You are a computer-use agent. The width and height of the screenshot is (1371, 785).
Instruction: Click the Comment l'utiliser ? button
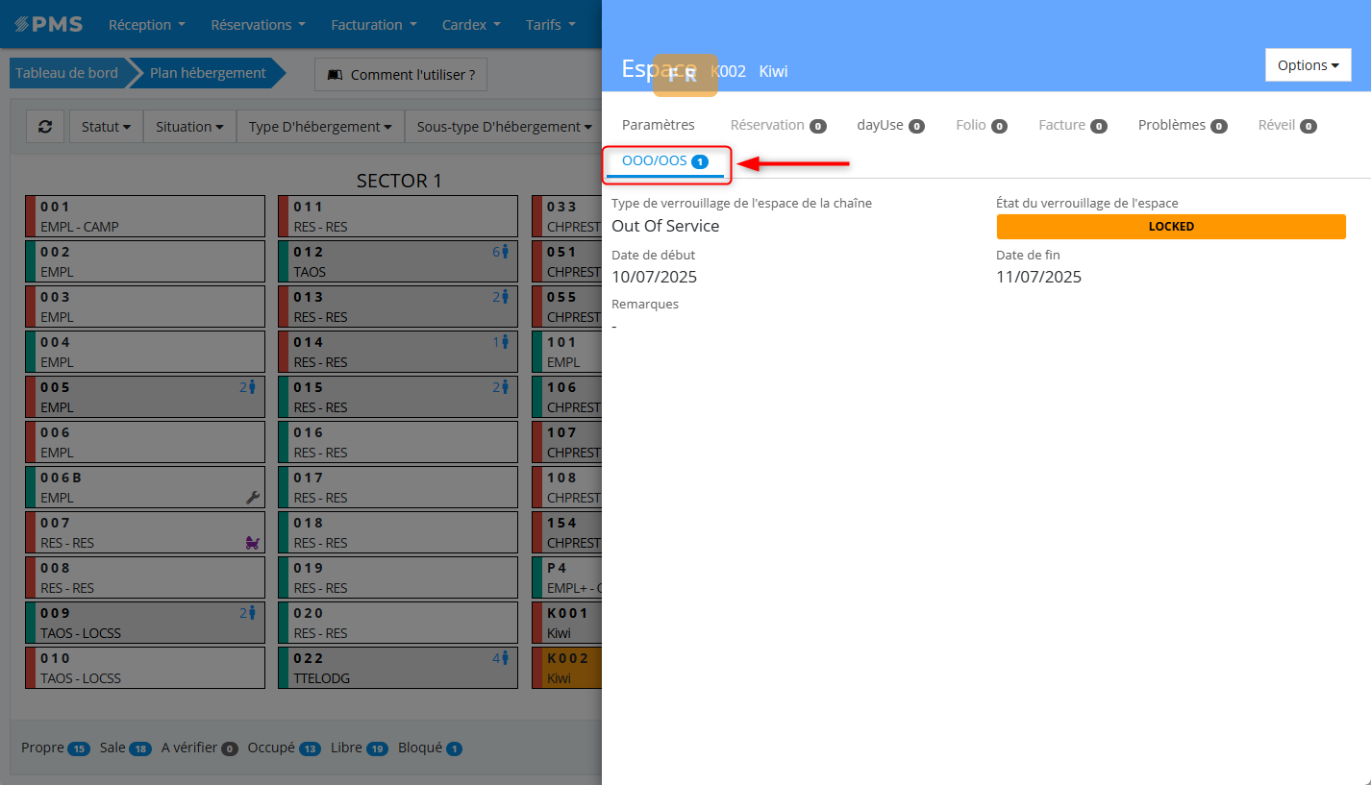401,74
